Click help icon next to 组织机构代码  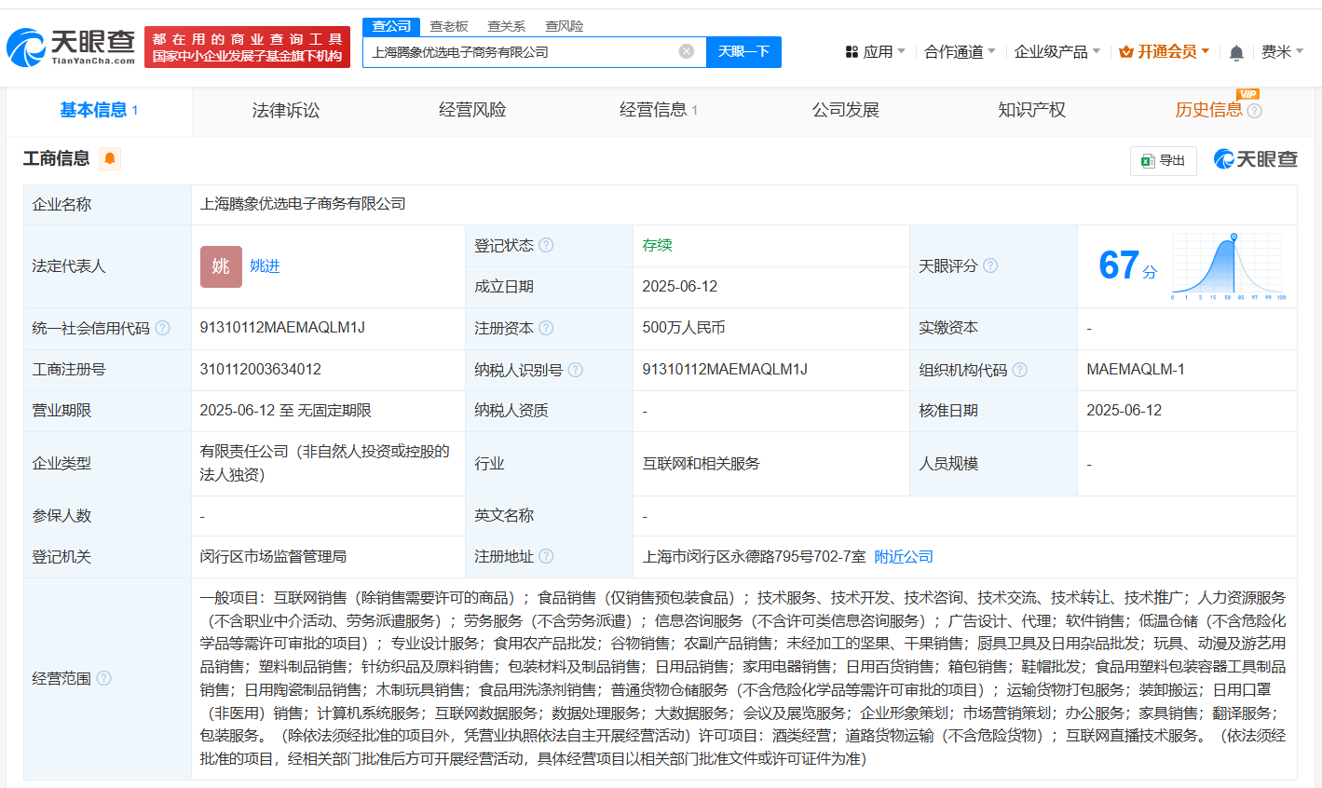tap(1019, 370)
